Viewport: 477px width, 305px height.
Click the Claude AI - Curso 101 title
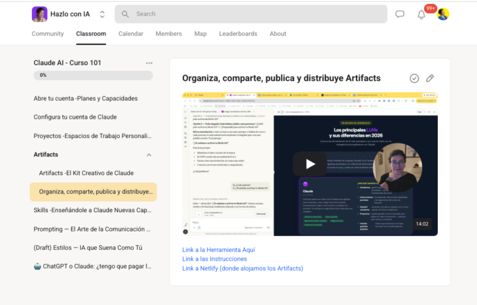click(x=67, y=63)
